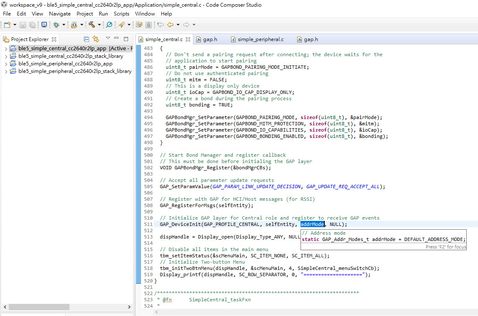Click the Save All toolbar icon
Viewport: 478px width, 316px height.
pos(32,25)
